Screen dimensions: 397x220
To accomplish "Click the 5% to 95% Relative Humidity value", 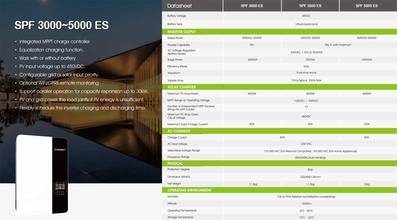I will [x=306, y=197].
